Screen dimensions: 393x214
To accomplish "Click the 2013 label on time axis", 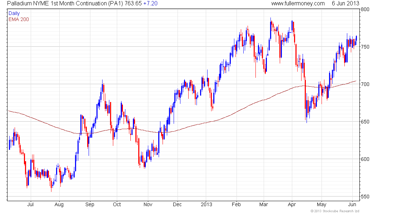I will click(206, 204).
